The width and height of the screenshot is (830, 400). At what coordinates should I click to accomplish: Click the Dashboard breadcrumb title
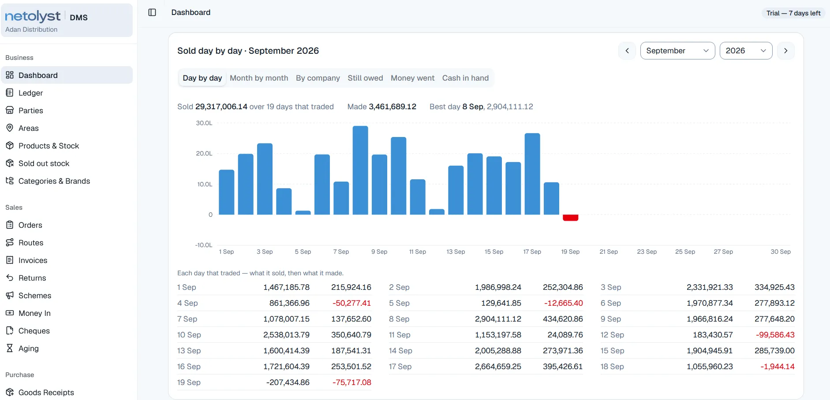(191, 12)
